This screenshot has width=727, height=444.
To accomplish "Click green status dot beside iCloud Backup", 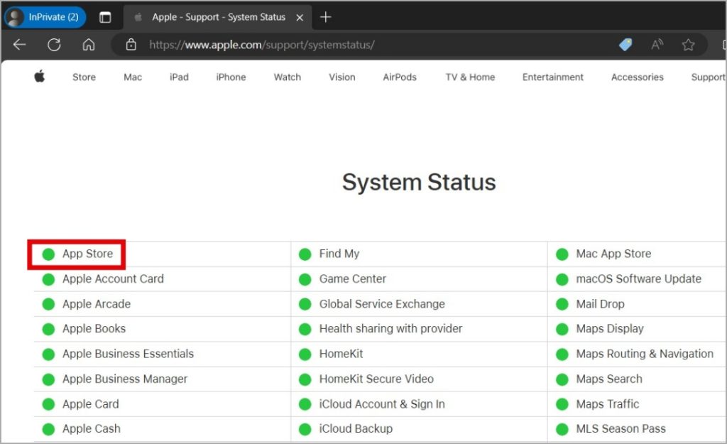I will 305,429.
